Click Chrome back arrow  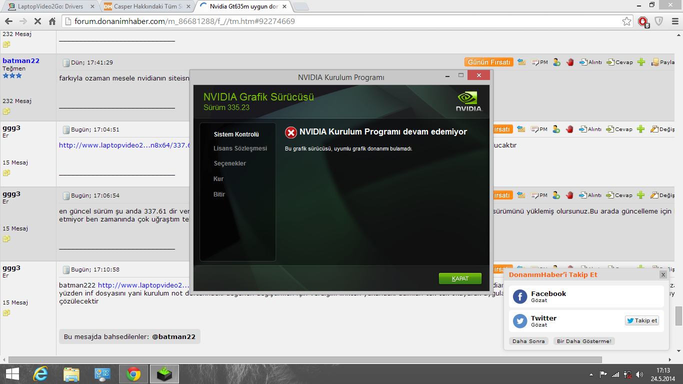(x=8, y=21)
